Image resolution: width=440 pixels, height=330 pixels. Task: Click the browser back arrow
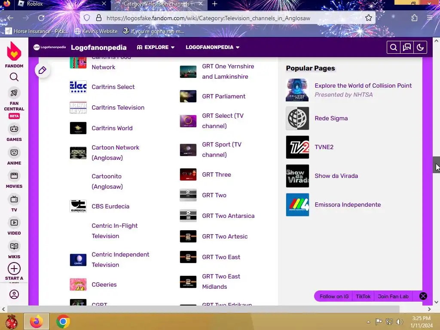[10, 18]
